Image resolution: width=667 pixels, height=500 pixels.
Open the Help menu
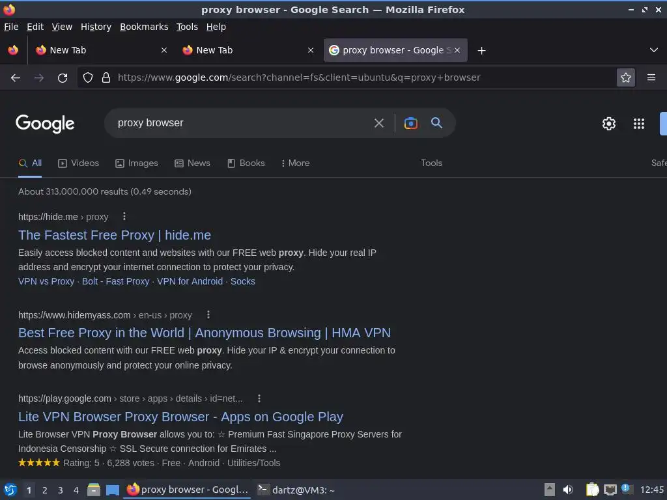[x=216, y=27]
